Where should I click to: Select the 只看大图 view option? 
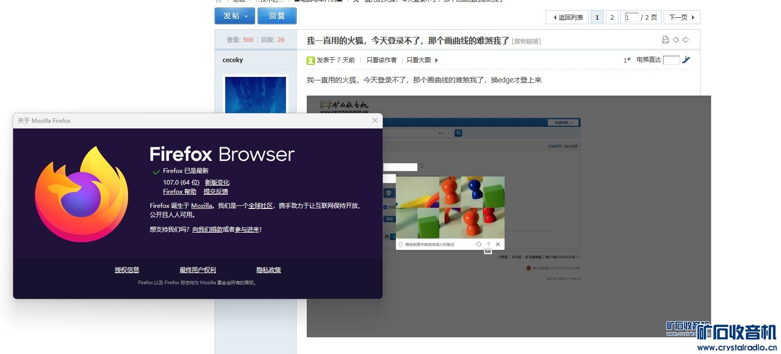pyautogui.click(x=419, y=60)
